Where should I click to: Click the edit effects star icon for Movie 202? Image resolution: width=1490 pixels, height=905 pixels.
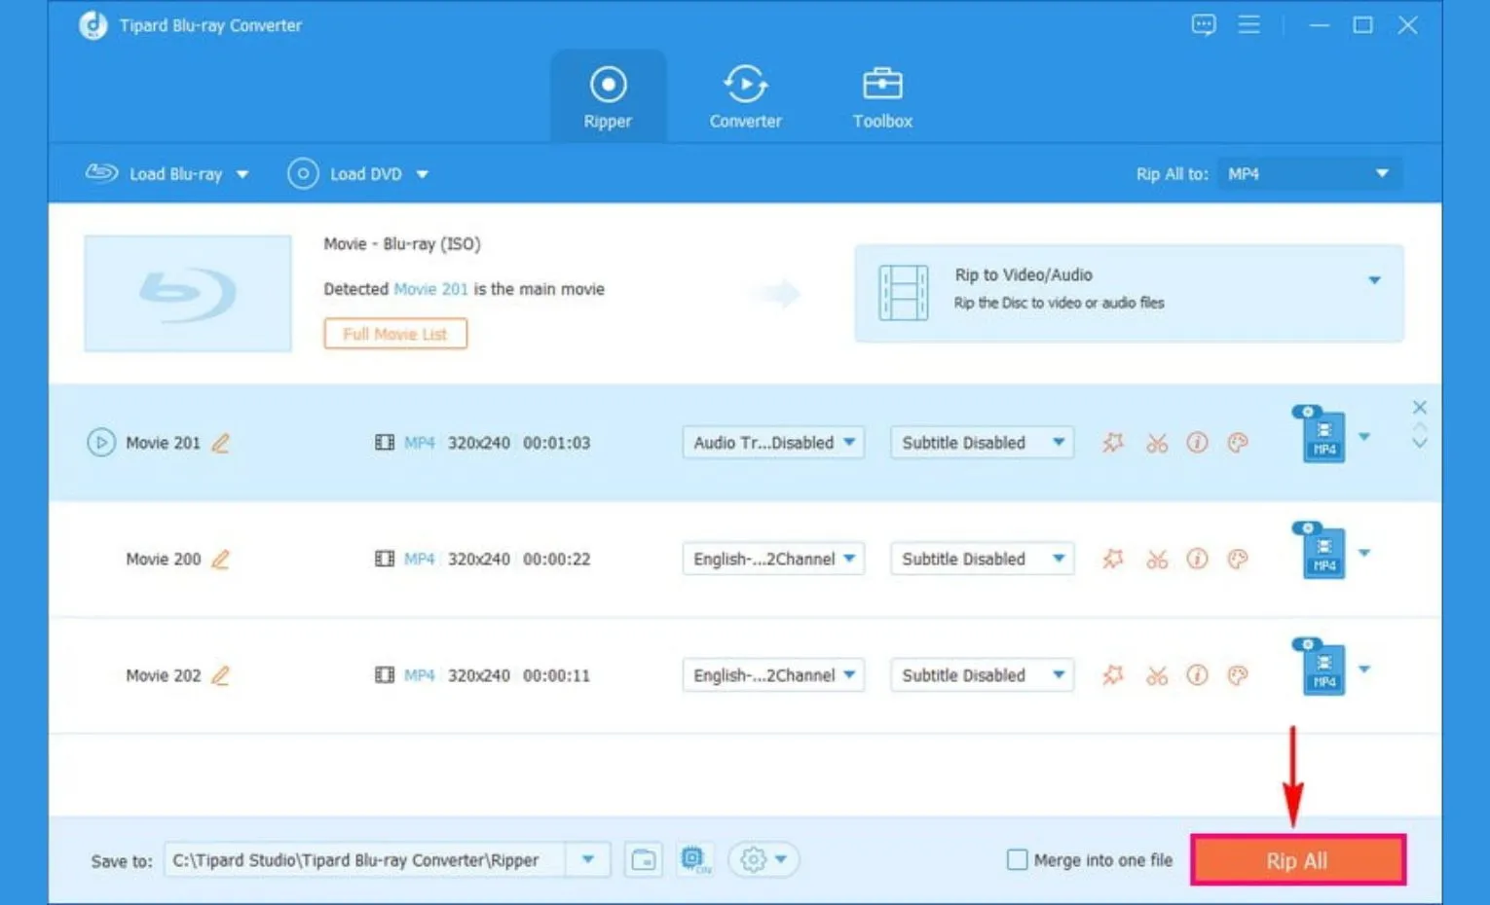click(x=1113, y=675)
